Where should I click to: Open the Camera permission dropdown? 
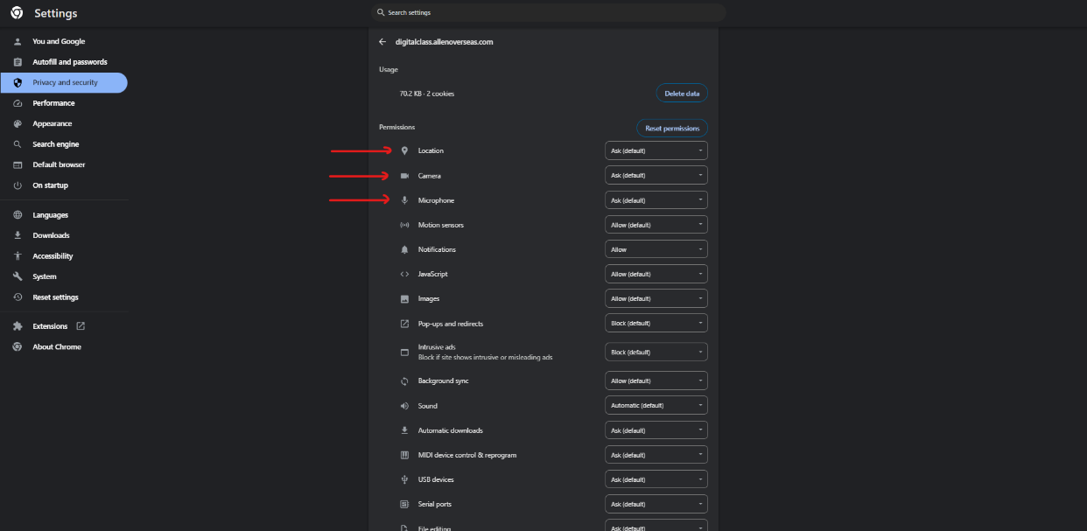tap(656, 175)
